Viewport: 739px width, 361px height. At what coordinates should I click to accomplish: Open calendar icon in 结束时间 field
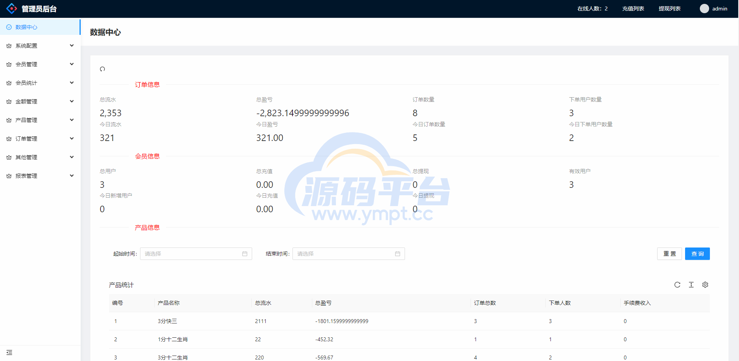click(398, 254)
